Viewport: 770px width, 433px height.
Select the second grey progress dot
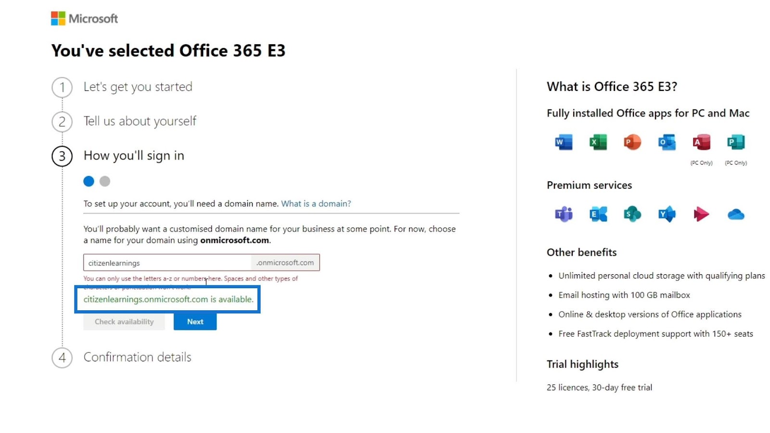coord(105,181)
